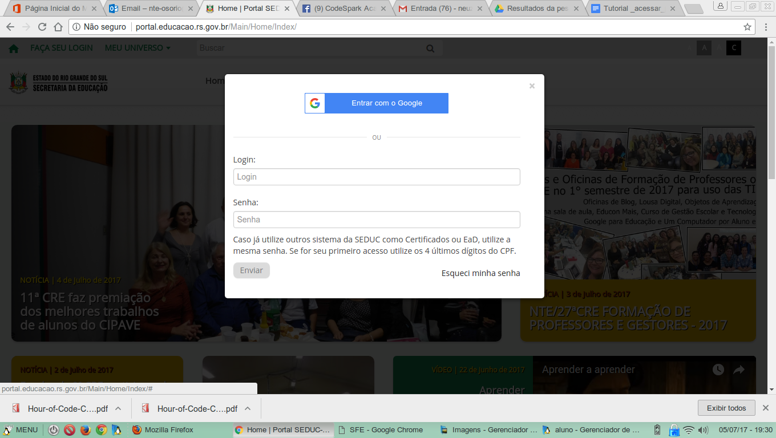776x438 pixels.
Task: Click FAÇA SEU LOGIN link
Action: click(62, 48)
